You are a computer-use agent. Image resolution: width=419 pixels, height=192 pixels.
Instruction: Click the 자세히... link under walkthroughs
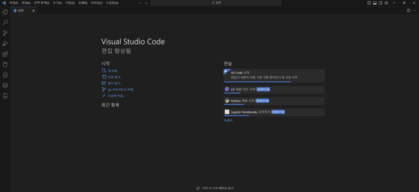click(x=229, y=121)
